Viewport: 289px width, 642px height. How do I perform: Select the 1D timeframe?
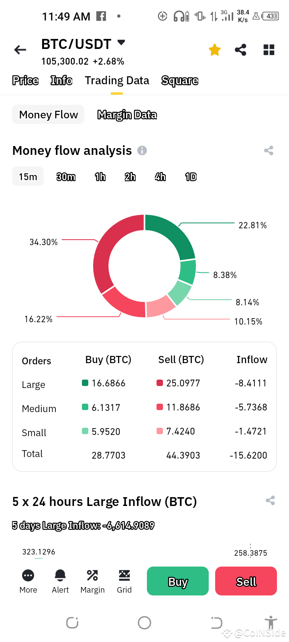click(x=190, y=176)
